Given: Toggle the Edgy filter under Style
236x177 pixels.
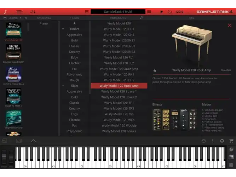Looking at the screenshot, I should [x=74, y=114].
